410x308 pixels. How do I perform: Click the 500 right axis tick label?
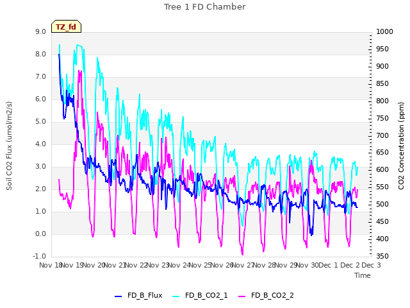pyautogui.click(x=382, y=204)
